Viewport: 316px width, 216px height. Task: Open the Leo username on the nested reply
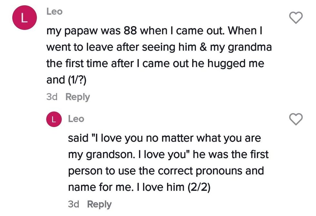click(76, 119)
